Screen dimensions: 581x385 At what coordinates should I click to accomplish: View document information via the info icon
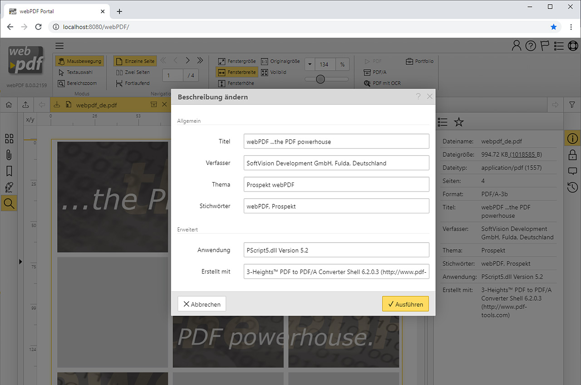pos(572,138)
